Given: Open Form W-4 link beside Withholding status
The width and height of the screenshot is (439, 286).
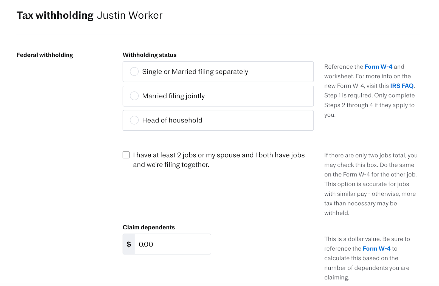Looking at the screenshot, I should click(378, 67).
